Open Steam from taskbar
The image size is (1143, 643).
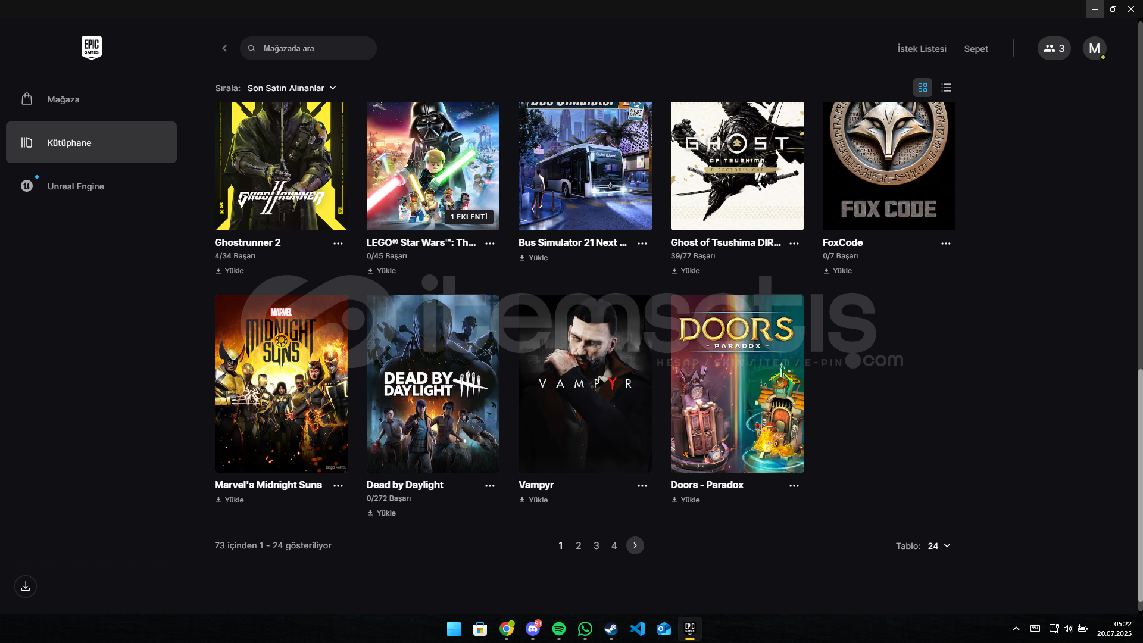611,629
